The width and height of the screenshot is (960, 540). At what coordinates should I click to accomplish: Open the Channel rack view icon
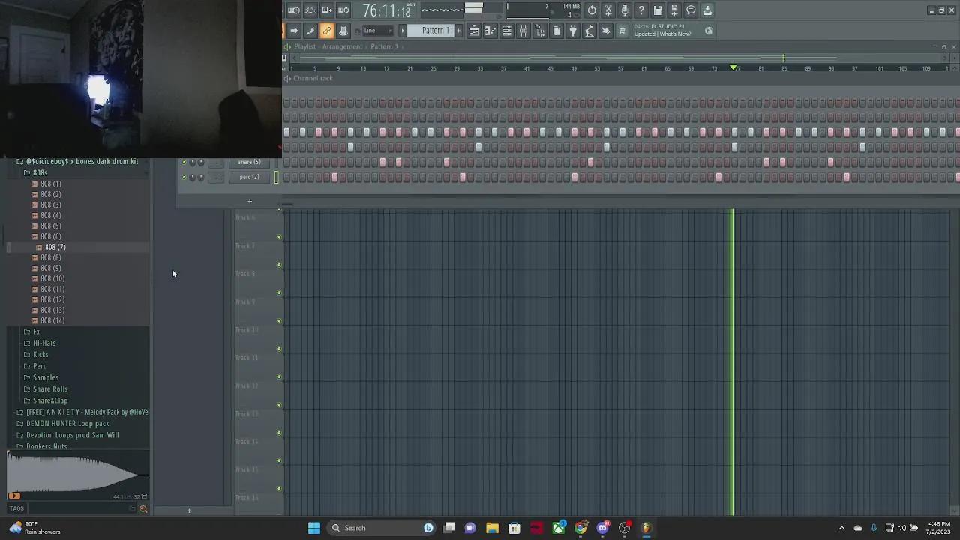coord(507,31)
